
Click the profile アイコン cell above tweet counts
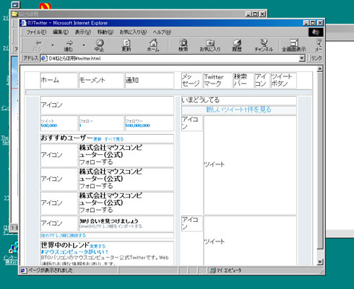tap(107, 105)
